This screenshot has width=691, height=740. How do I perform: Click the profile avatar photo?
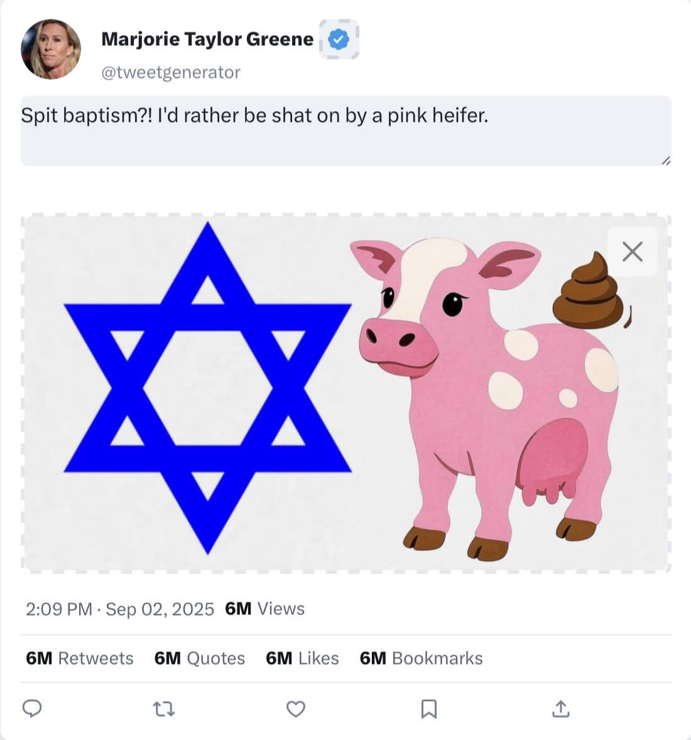51,49
